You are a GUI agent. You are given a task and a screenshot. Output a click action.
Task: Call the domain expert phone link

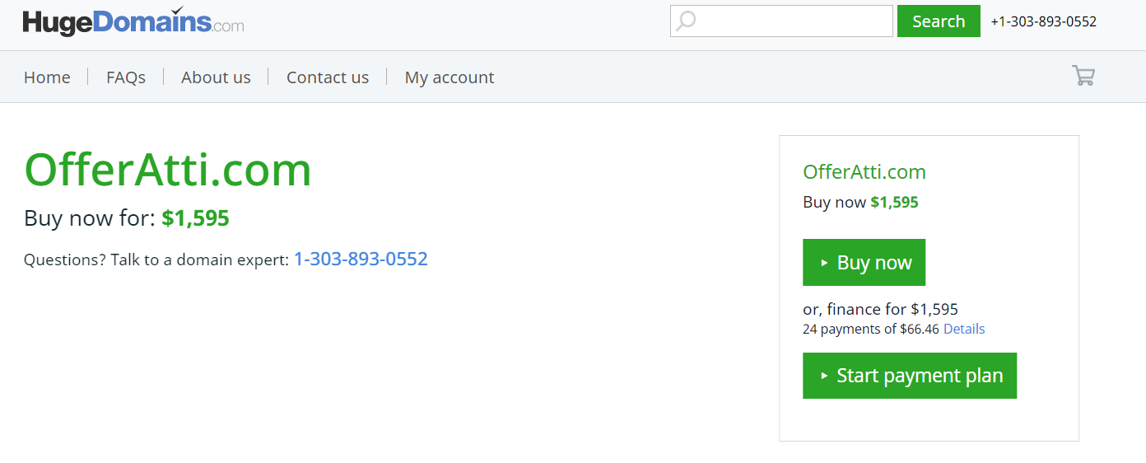(x=361, y=259)
